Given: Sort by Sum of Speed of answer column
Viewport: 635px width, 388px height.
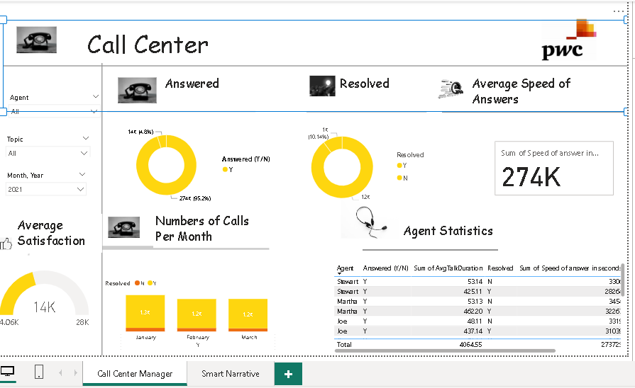Looking at the screenshot, I should [x=570, y=268].
